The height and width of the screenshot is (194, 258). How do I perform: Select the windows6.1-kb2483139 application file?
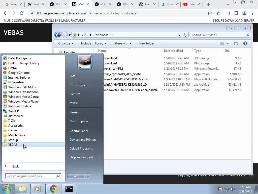(x=131, y=90)
